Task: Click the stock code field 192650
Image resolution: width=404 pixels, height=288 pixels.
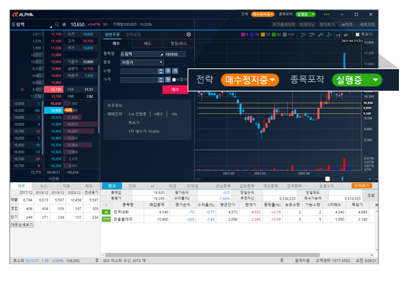Action: pos(175,54)
